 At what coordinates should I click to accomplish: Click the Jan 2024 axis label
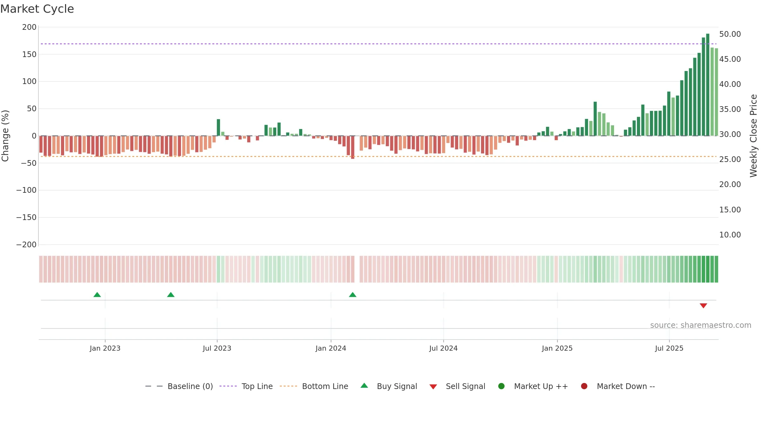[x=331, y=348]
